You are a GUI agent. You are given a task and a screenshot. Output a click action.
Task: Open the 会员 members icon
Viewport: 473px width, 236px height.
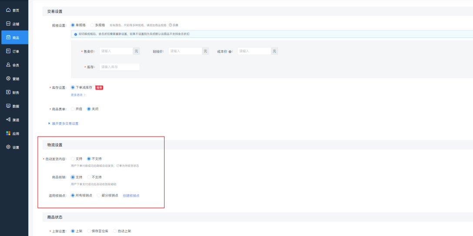pos(8,65)
